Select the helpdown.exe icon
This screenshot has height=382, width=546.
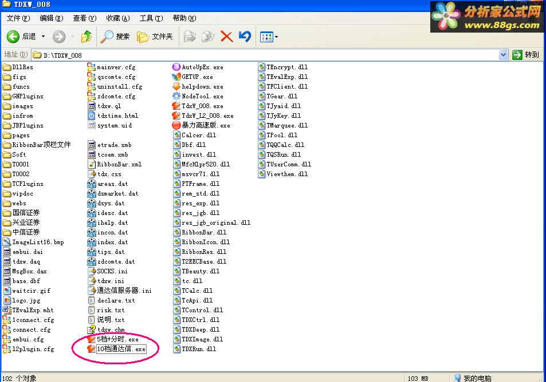click(x=176, y=86)
